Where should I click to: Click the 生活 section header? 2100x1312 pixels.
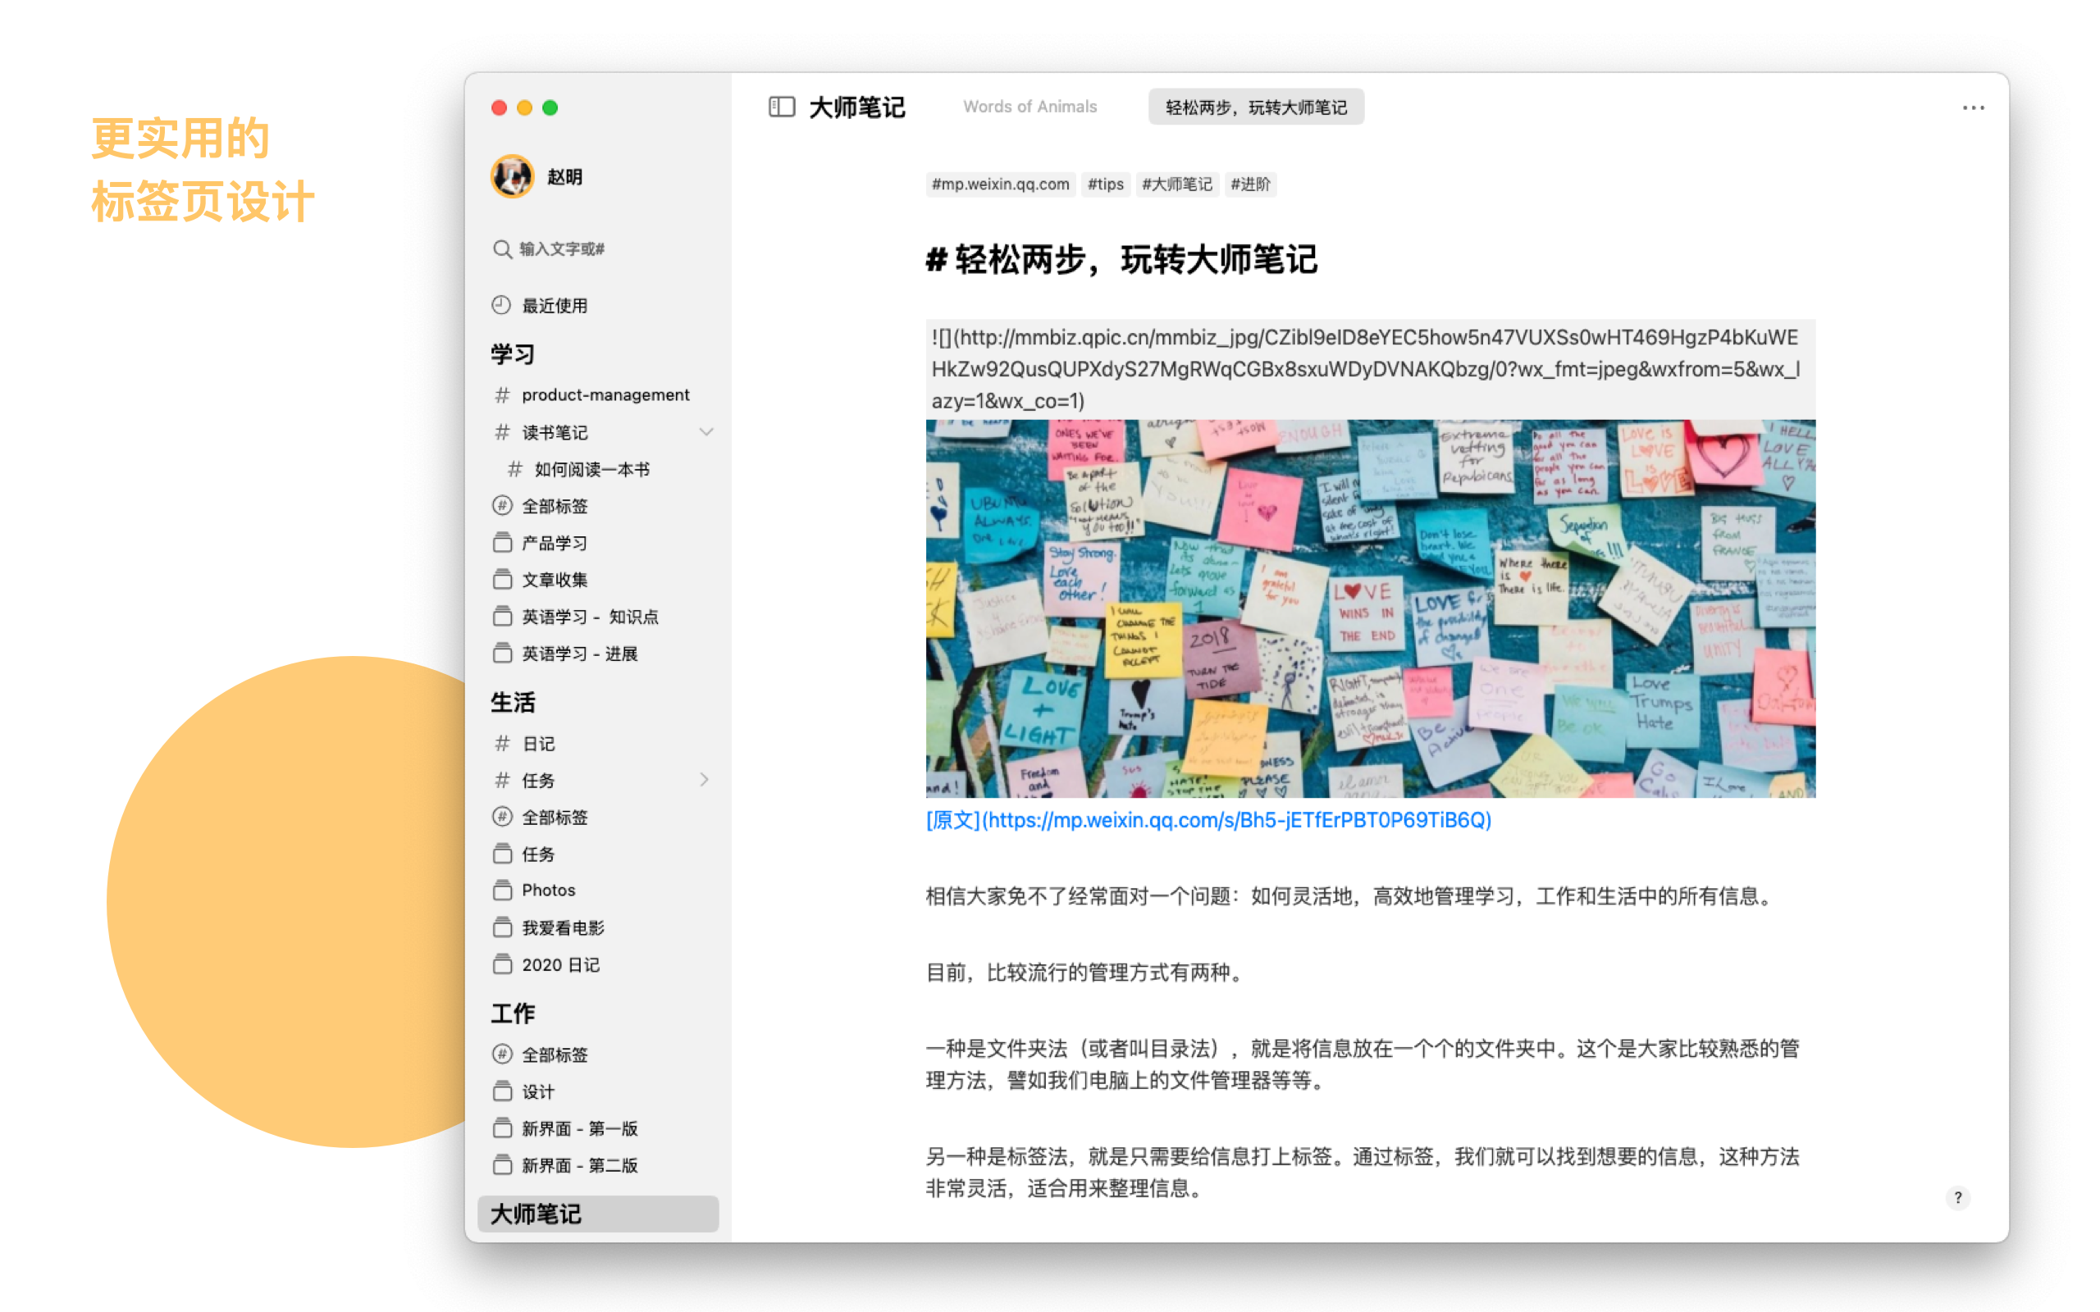[x=513, y=702]
